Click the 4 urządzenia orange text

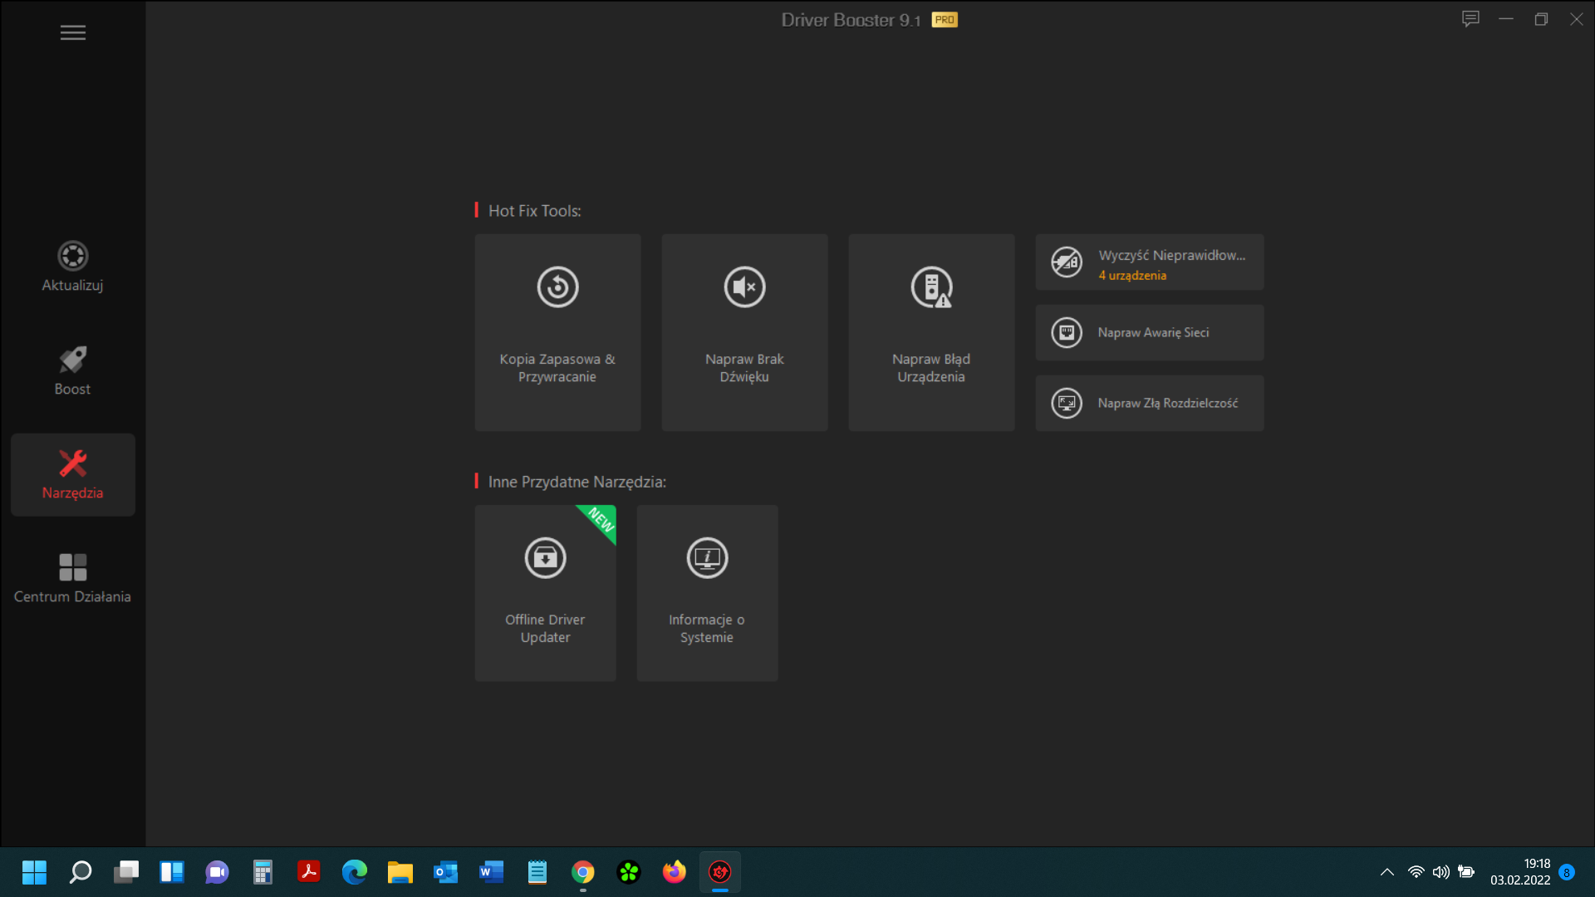pos(1132,276)
